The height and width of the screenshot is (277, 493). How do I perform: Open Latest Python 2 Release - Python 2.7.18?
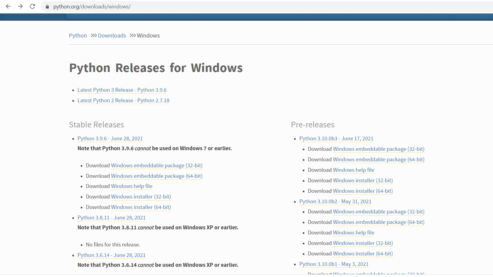tap(123, 100)
